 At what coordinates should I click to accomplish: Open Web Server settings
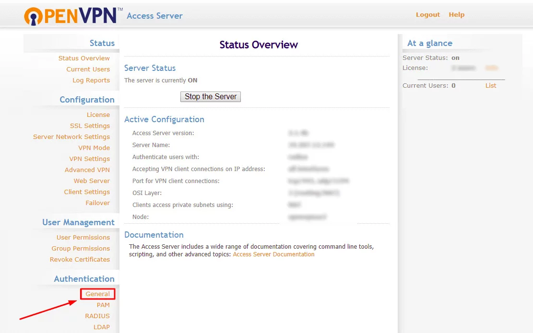(92, 181)
